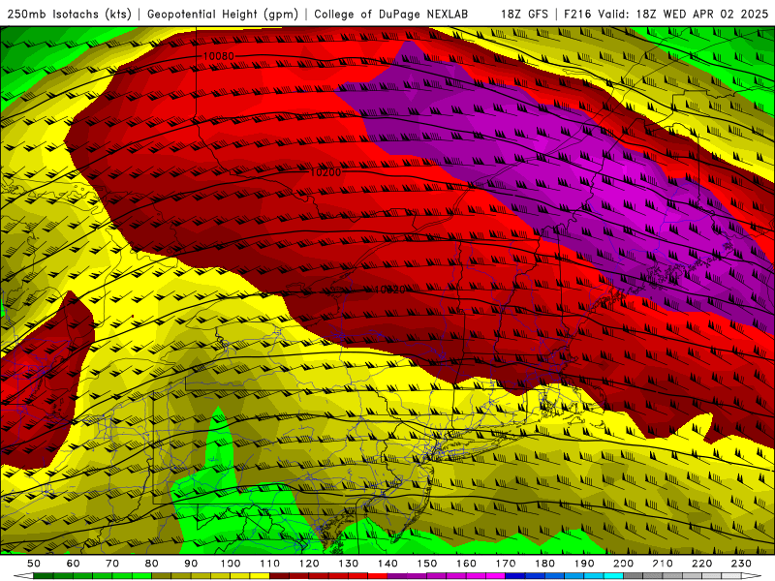The image size is (775, 581).
Task: Click the '18Z GFS' model run label
Action: [524, 15]
